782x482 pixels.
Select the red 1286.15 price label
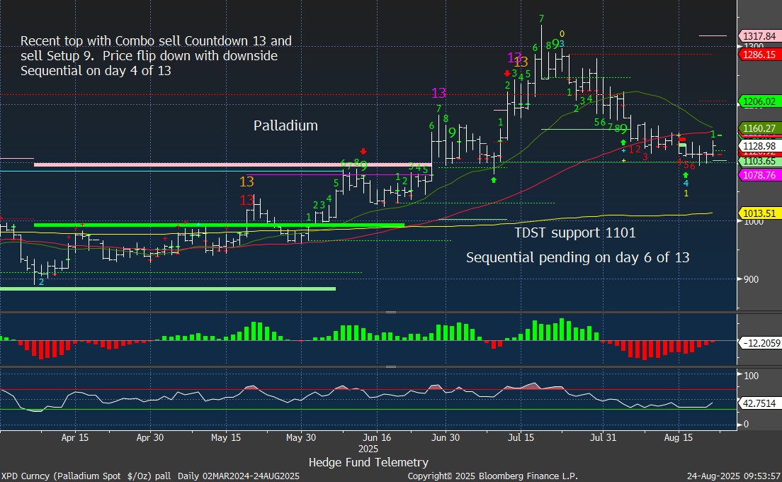[759, 54]
